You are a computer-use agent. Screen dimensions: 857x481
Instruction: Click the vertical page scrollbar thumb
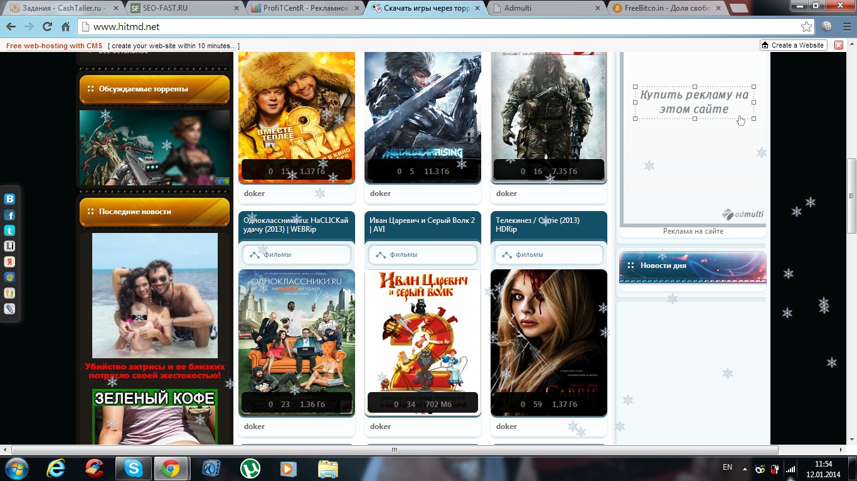tap(852, 195)
